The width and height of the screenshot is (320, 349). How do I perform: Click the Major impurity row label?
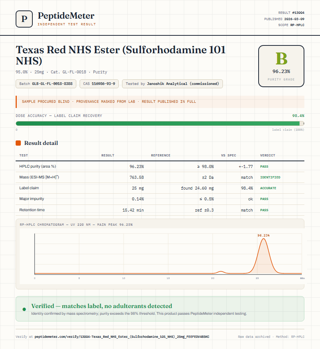click(32, 199)
